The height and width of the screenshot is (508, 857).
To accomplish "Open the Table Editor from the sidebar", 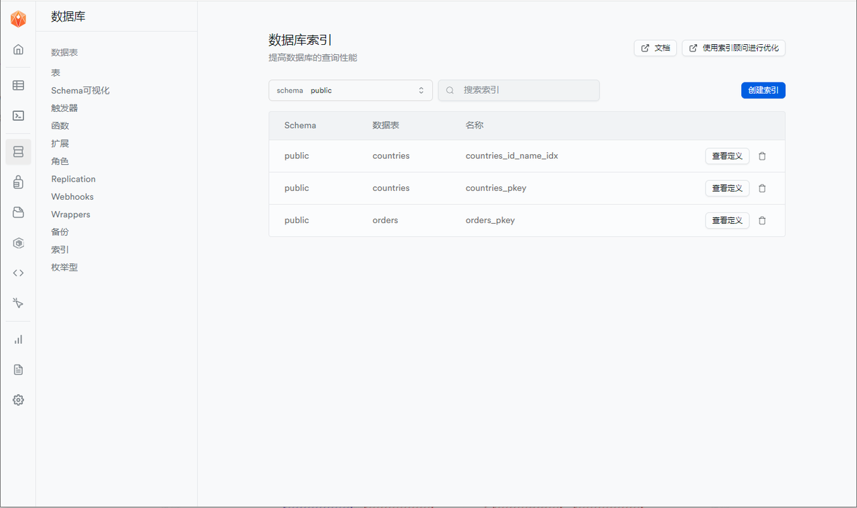I will pyautogui.click(x=18, y=85).
